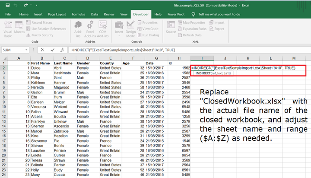Click the Insert Function fx icon
Viewport: 311px width, 178px height.
63,50
